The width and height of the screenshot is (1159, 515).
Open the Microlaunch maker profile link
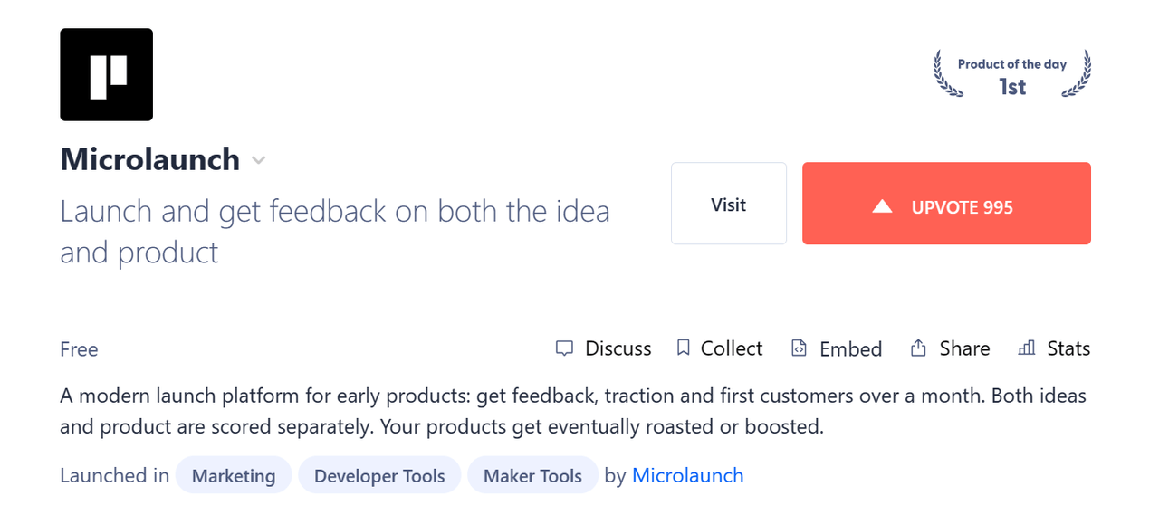(x=687, y=475)
